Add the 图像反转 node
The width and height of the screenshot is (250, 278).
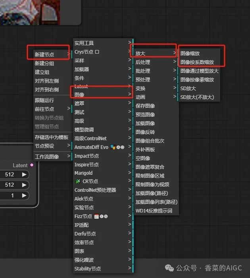(x=156, y=132)
